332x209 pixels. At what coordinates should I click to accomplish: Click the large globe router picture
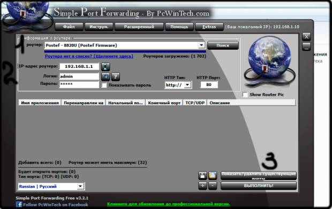(269, 61)
